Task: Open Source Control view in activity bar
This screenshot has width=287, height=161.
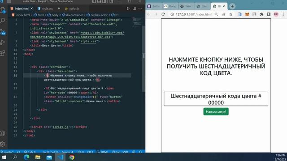Action: [3, 32]
